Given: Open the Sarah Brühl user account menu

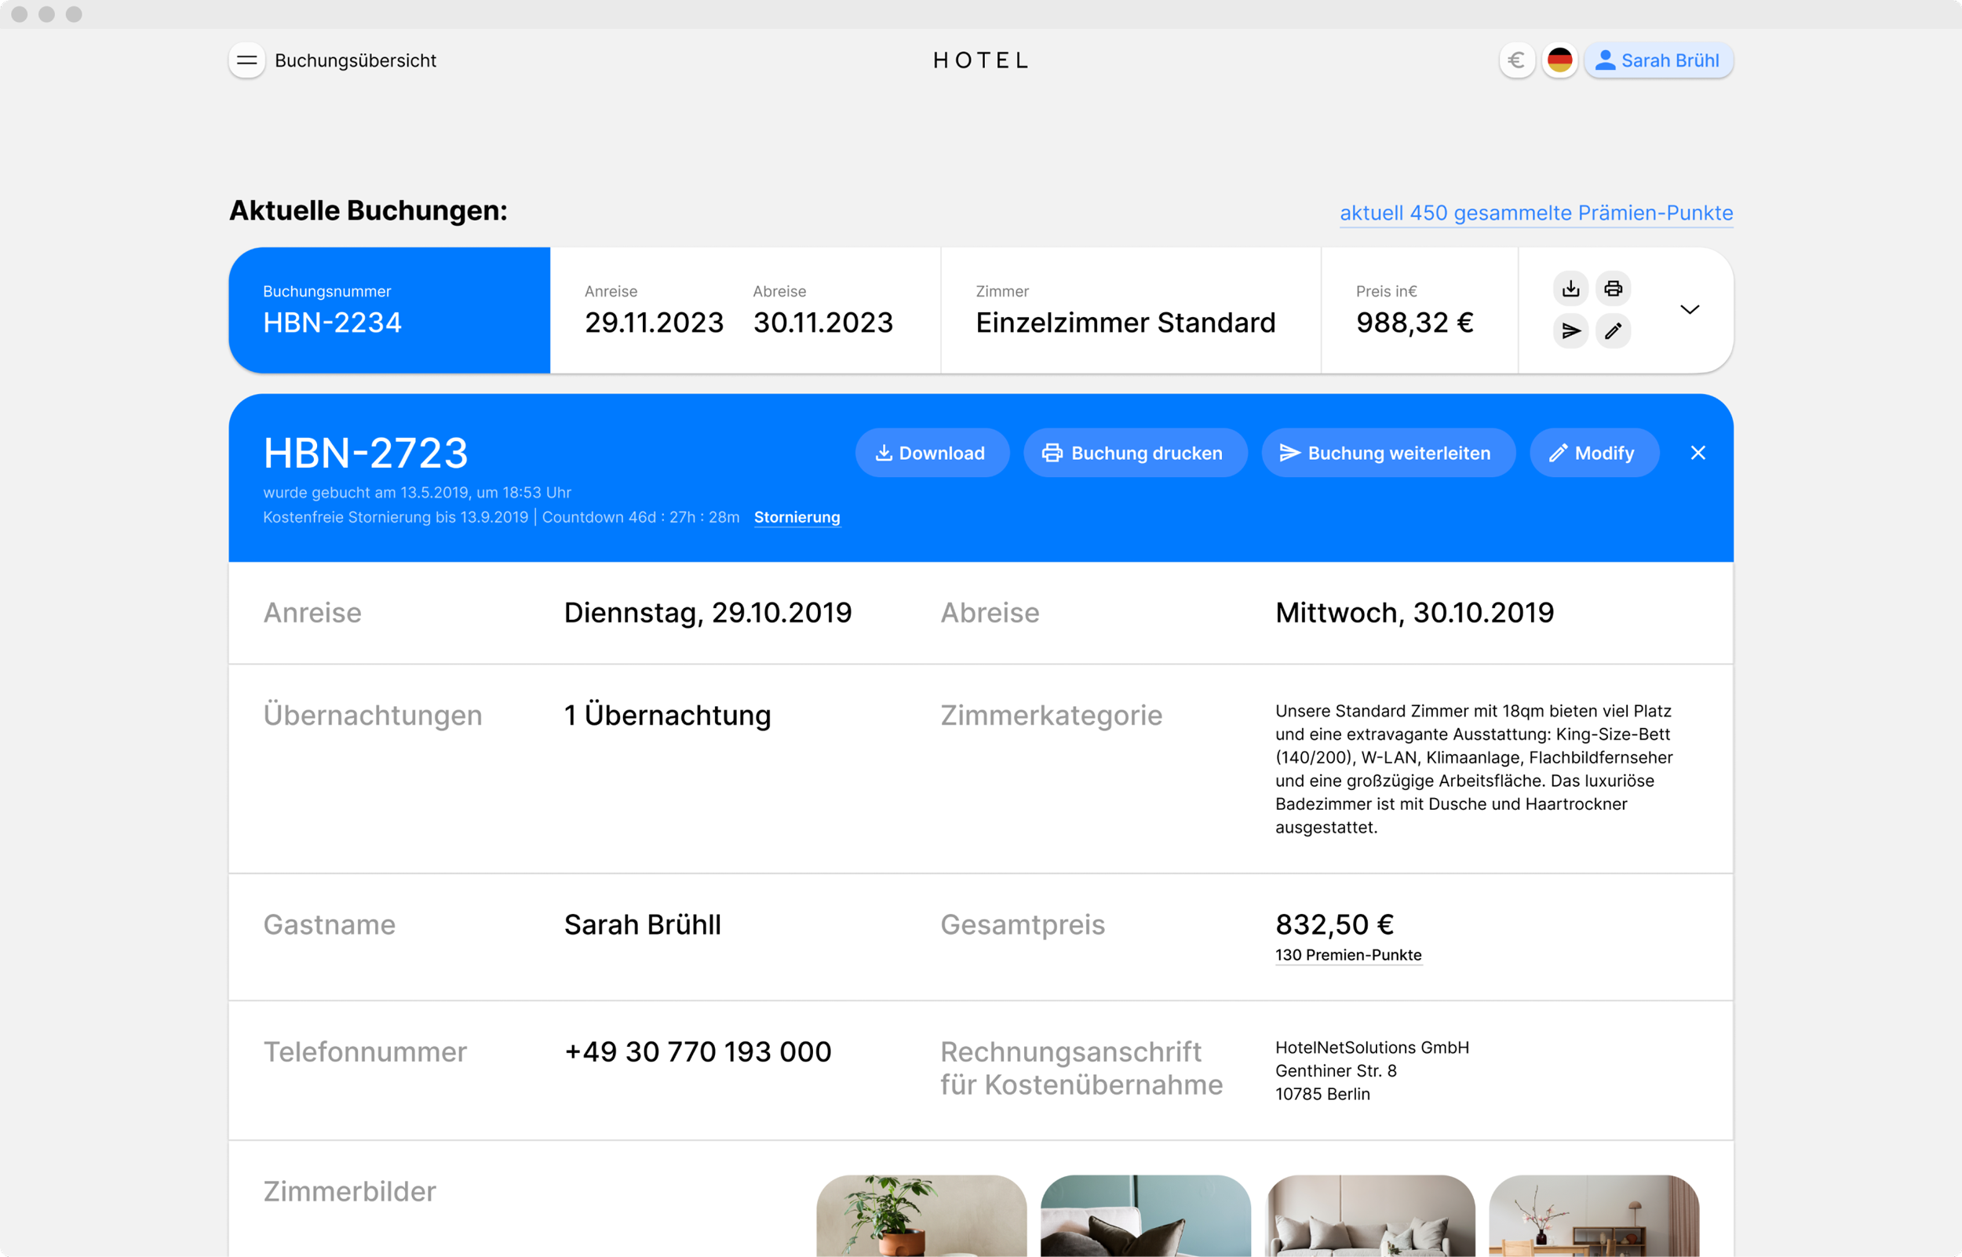Looking at the screenshot, I should tap(1658, 60).
